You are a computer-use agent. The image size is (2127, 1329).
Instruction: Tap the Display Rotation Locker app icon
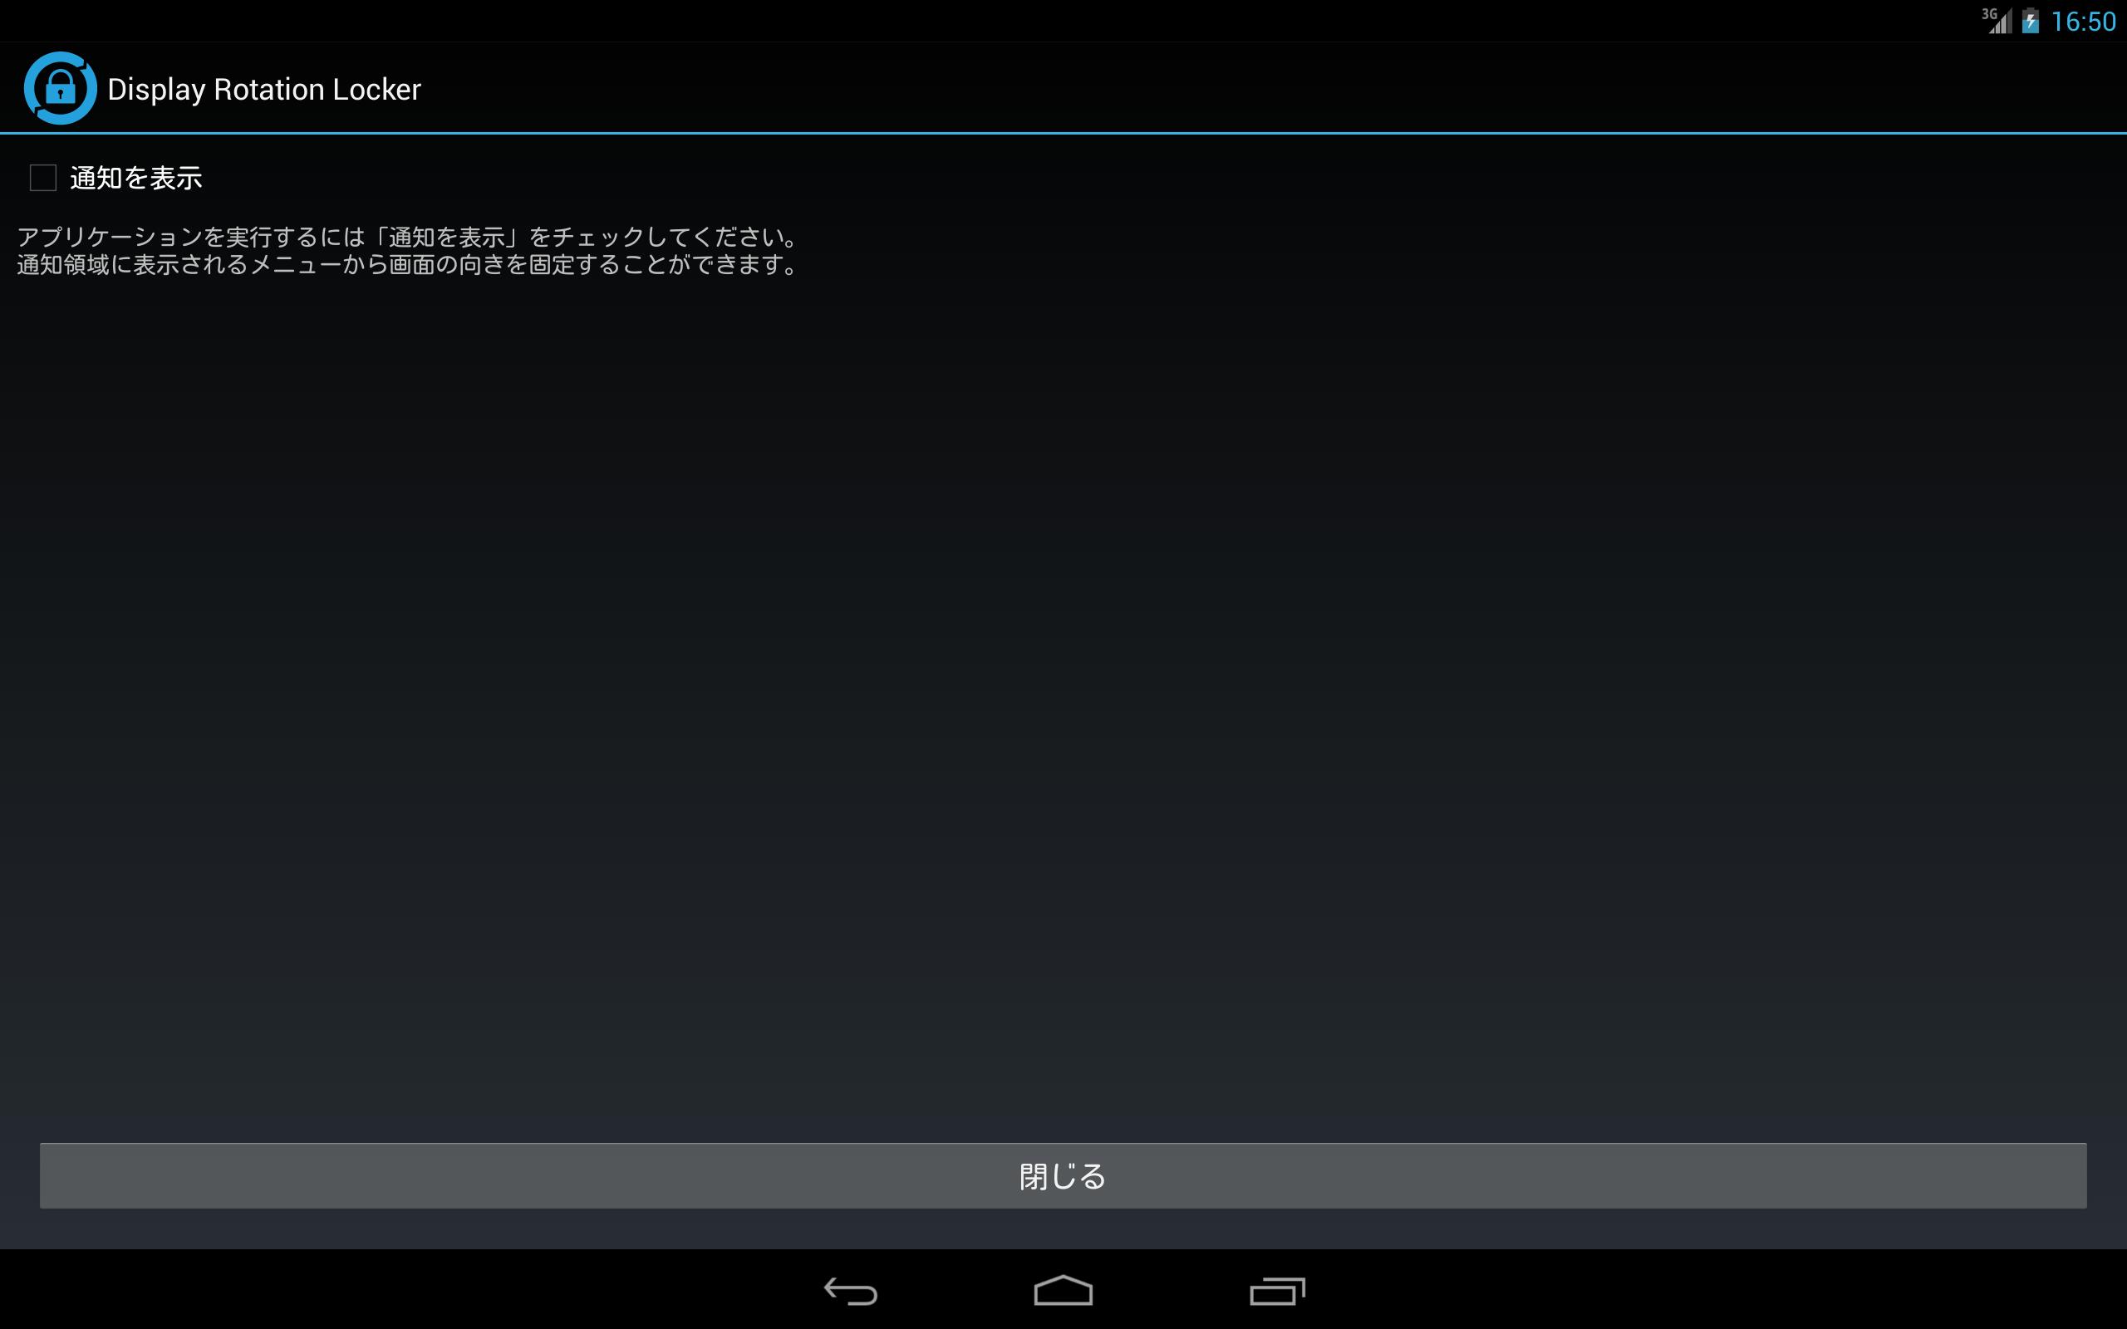[60, 89]
